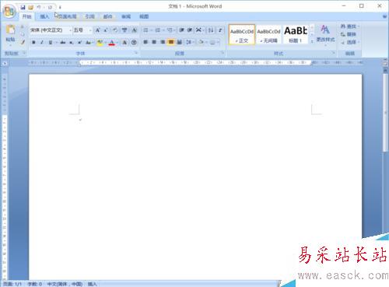The image size is (389, 287).
Task: Apply the 无间隔 (No Spacing) style
Action: [269, 34]
